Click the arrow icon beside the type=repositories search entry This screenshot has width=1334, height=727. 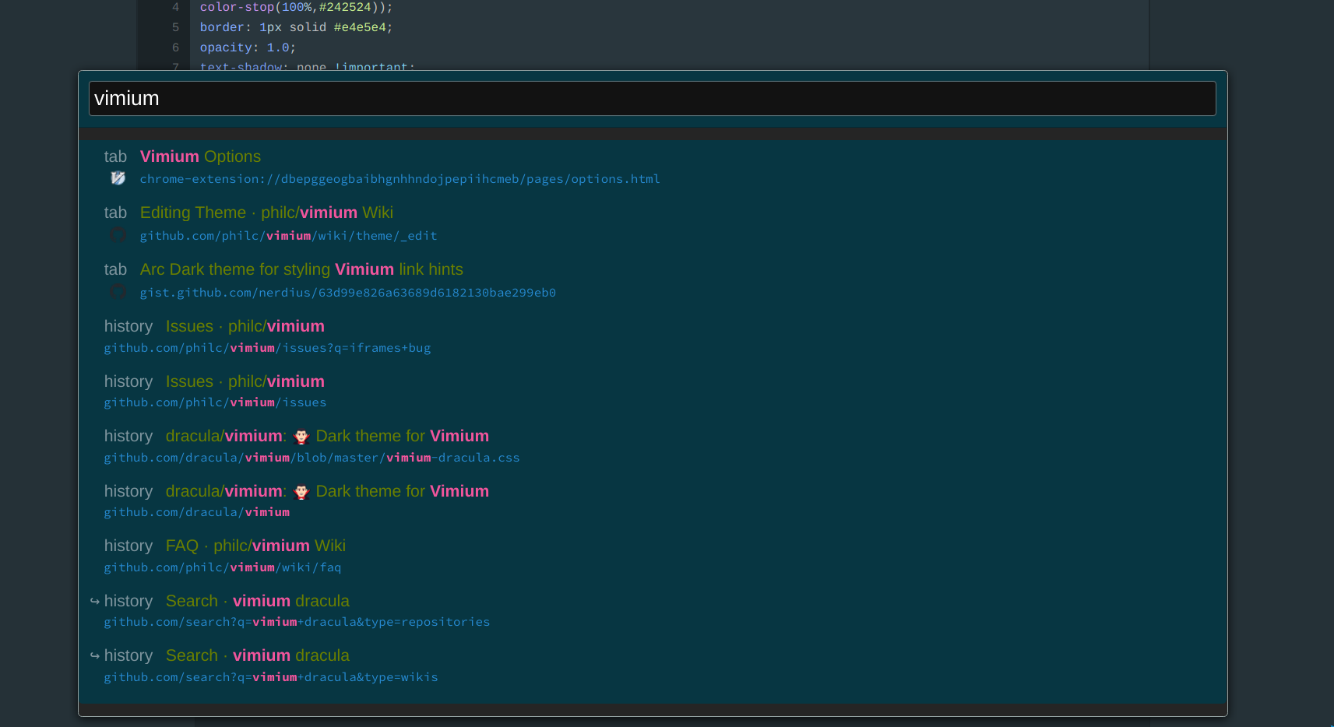[x=95, y=601]
